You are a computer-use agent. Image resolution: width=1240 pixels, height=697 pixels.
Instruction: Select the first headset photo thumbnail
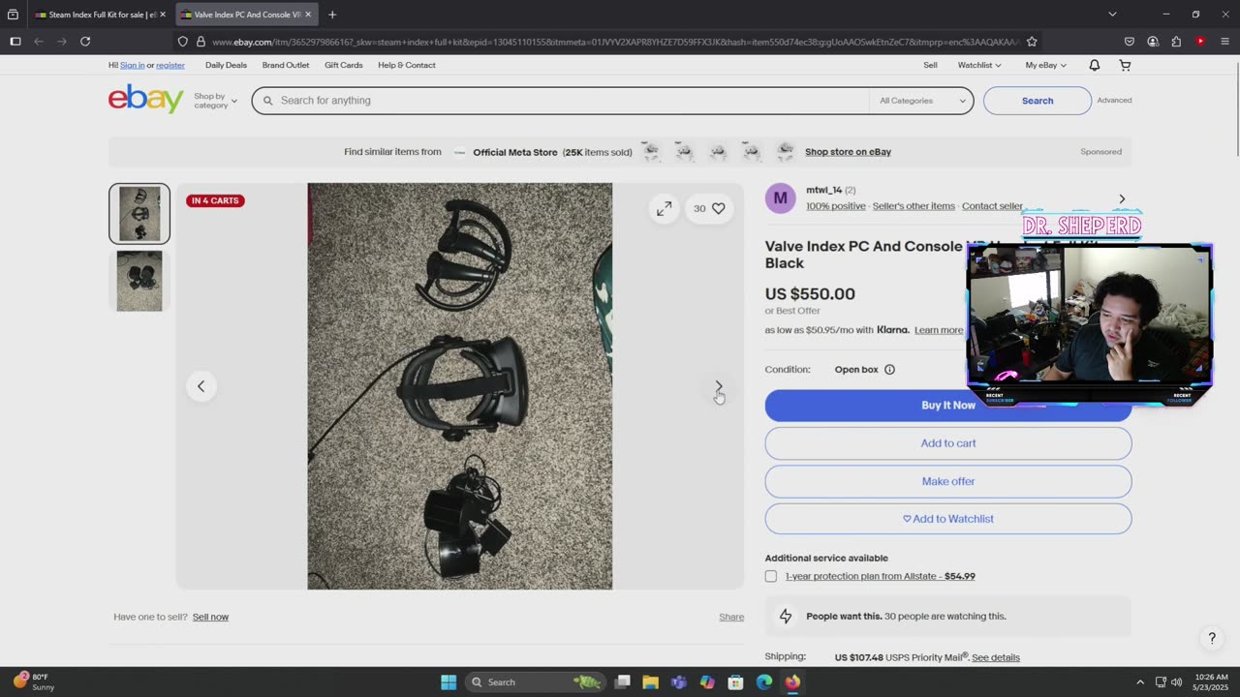(x=139, y=213)
